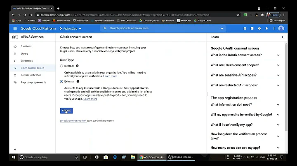The image size is (297, 166).
Task: Focus Search products and resources field
Action: click(164, 28)
